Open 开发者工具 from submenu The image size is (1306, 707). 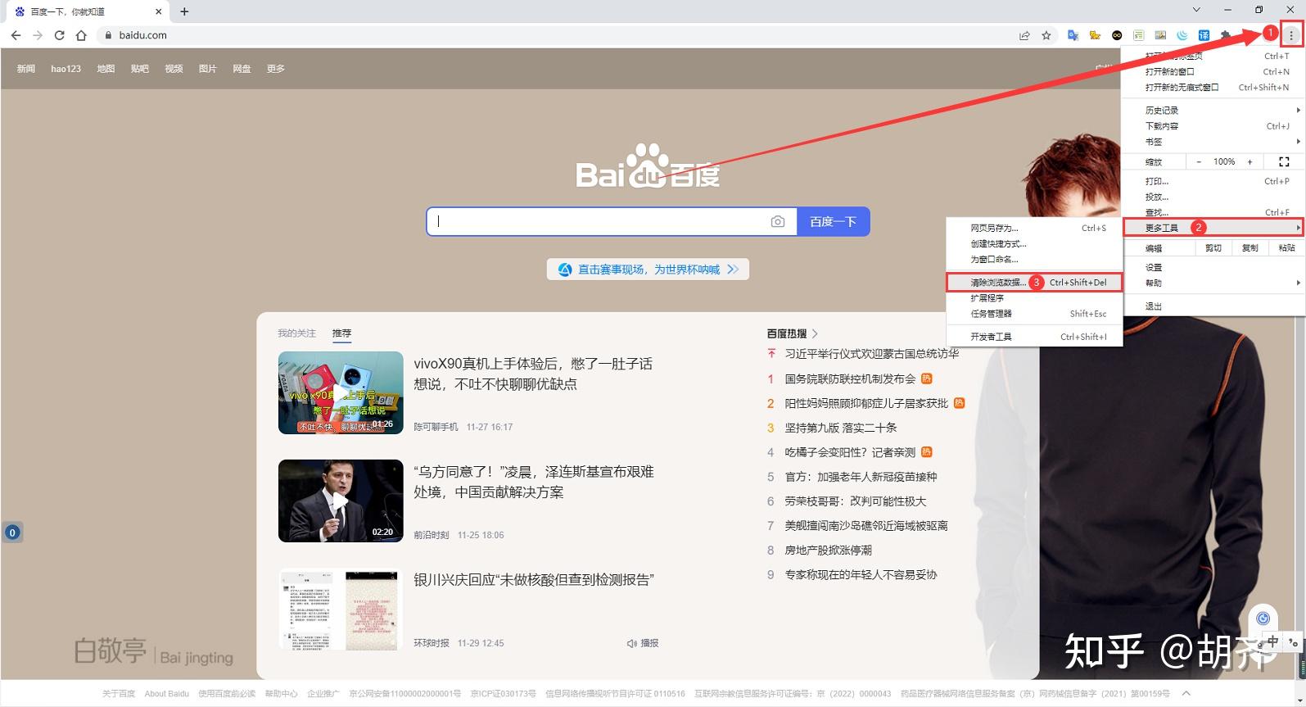tap(1034, 336)
